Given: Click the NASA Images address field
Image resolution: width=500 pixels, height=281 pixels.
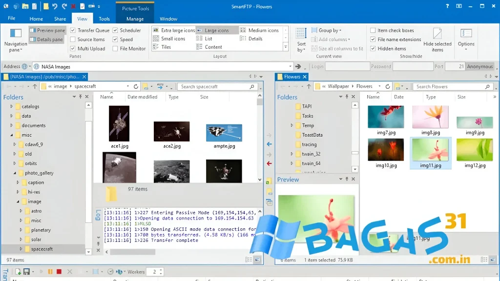Looking at the screenshot, I should [x=163, y=66].
